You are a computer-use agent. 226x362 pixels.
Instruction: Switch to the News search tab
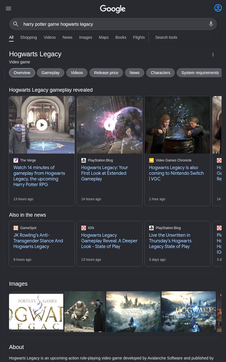pos(68,37)
